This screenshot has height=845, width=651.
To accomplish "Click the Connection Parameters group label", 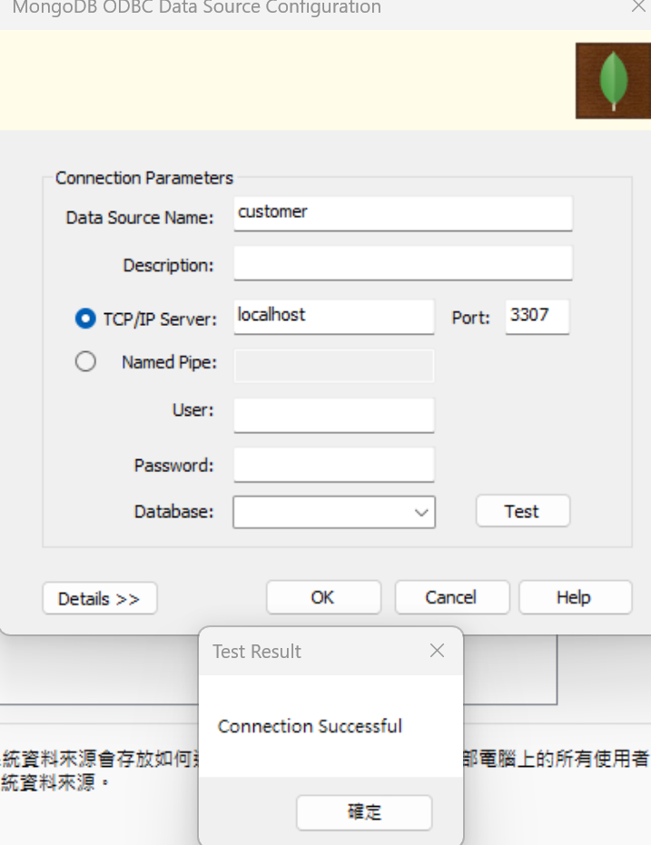I will [143, 178].
